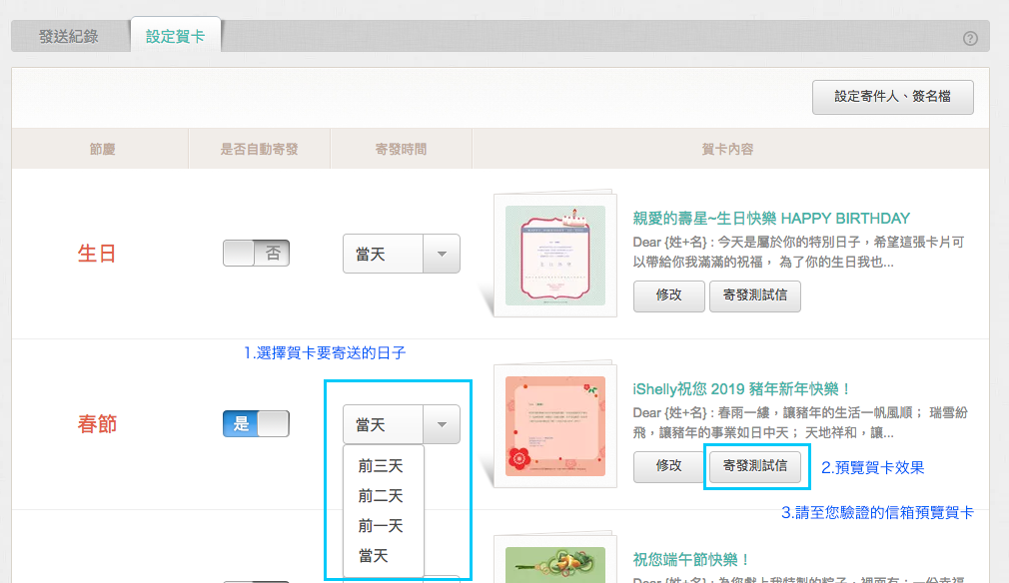Choose 前三天 from the dropdown list

381,466
